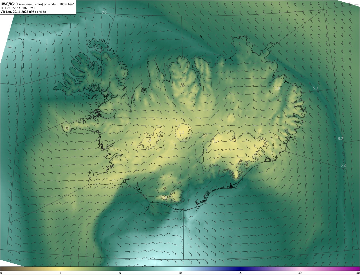Select the brown segment of the legend
This screenshot has width=360, height=275.
coord(11,269)
